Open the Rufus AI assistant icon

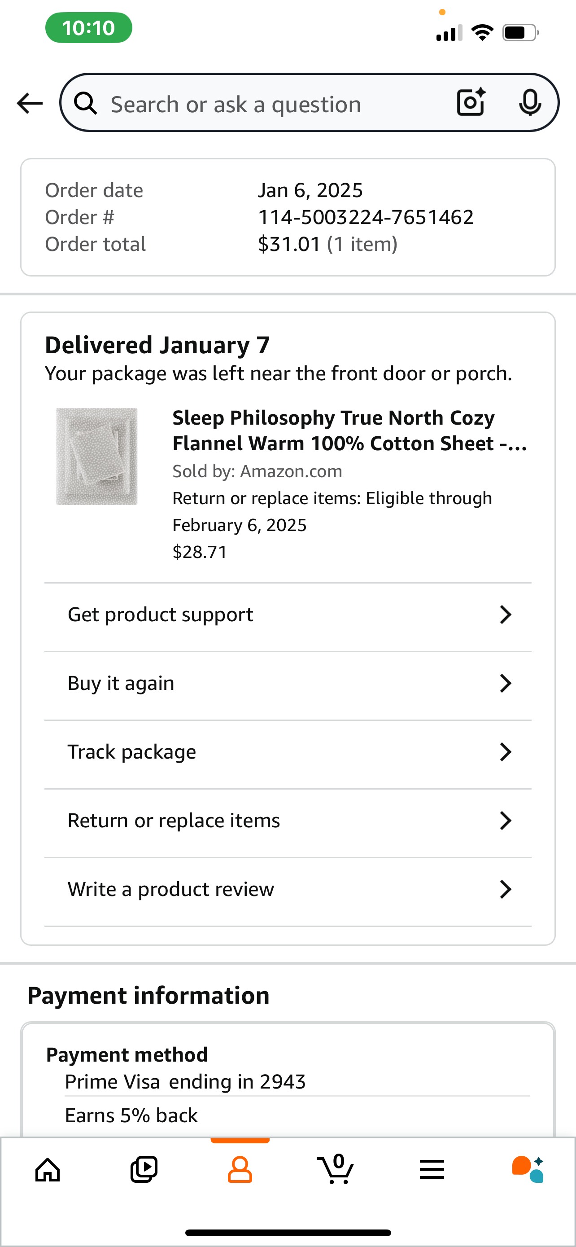(528, 1169)
